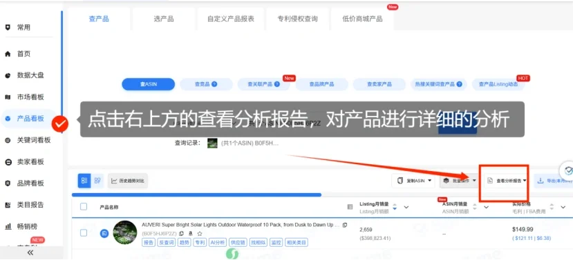Click the 监控 tag on AUVERI row
The height and width of the screenshot is (260, 573).
(x=276, y=243)
